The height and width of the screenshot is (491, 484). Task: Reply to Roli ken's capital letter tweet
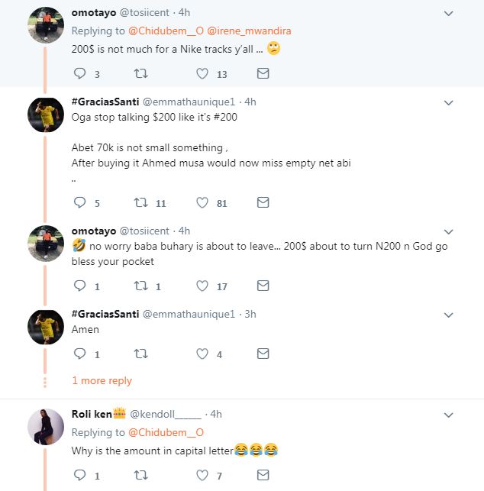[x=80, y=476]
